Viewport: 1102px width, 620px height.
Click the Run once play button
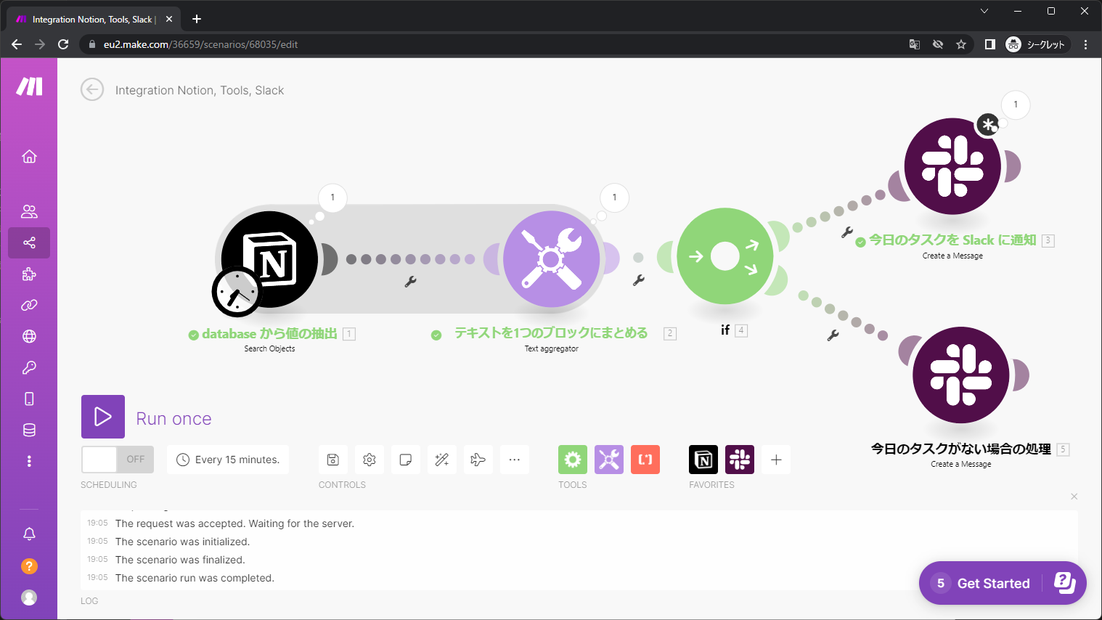pos(103,417)
